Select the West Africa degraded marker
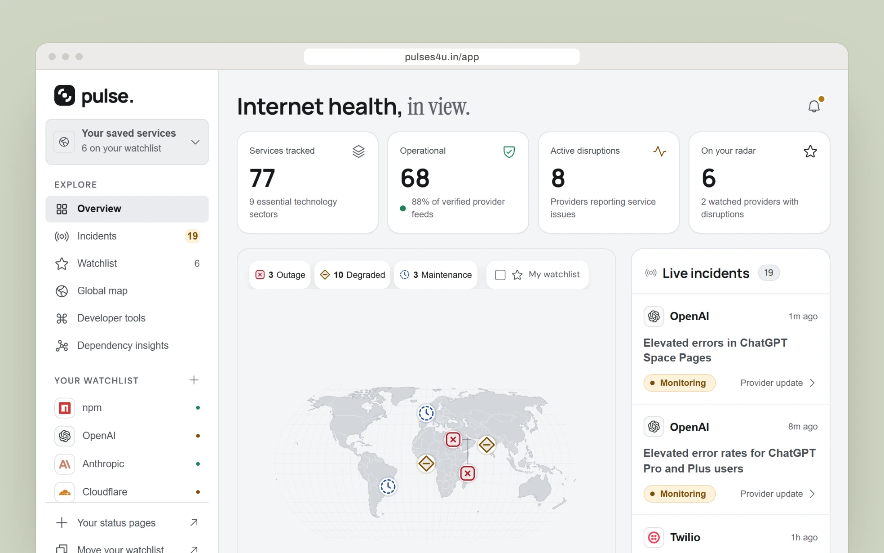 [426, 463]
